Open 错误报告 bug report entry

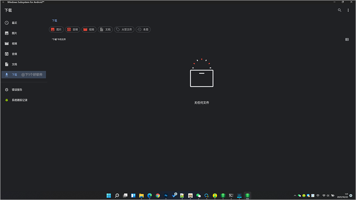(17, 90)
